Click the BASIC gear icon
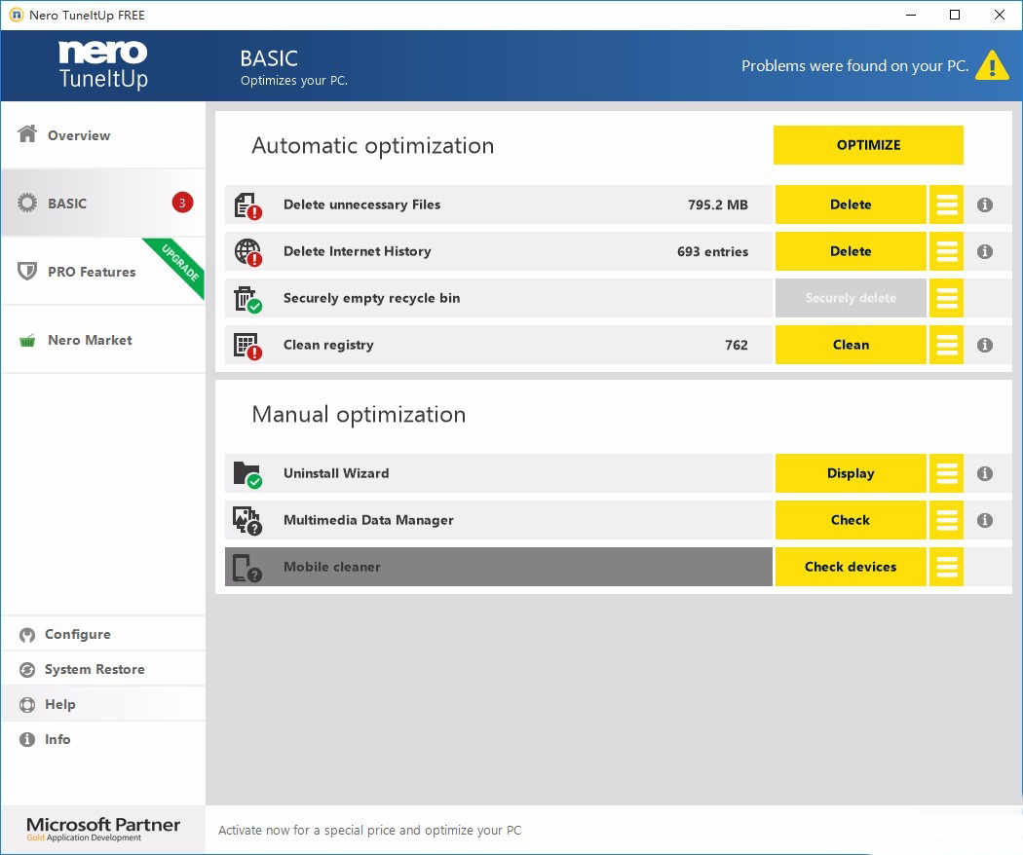1023x855 pixels. (x=27, y=203)
